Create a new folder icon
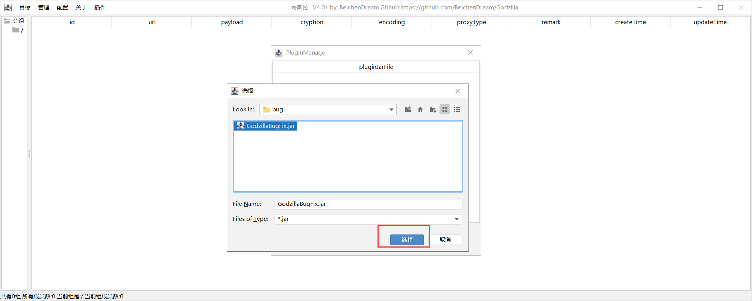 pos(433,109)
